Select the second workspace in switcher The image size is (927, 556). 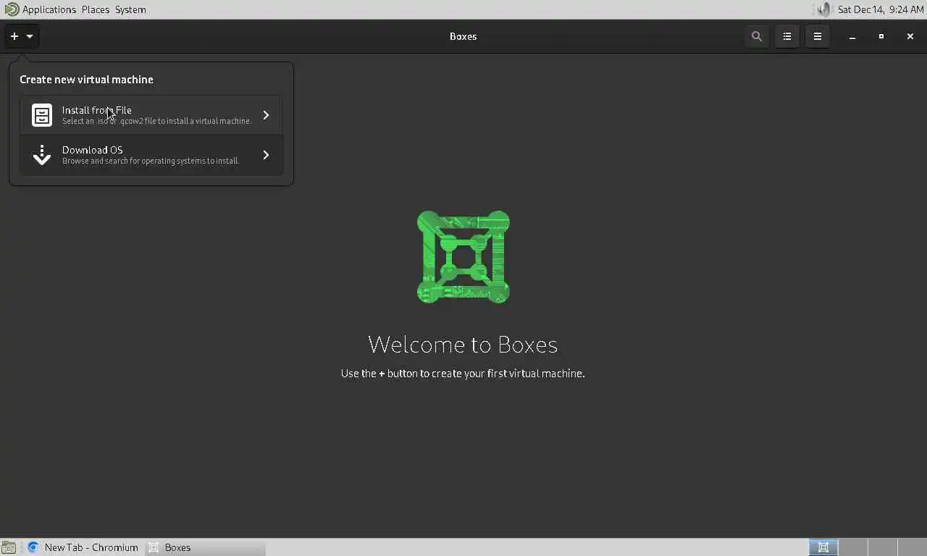853,547
